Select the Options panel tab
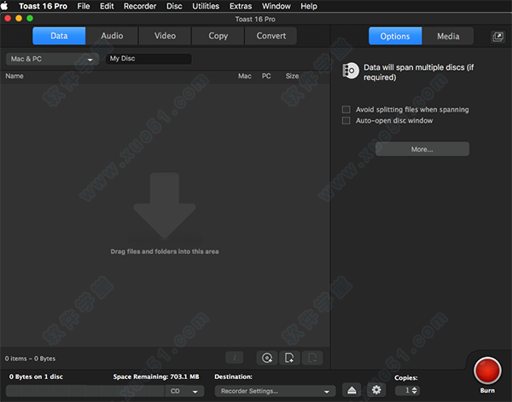This screenshot has width=512, height=402. point(395,36)
